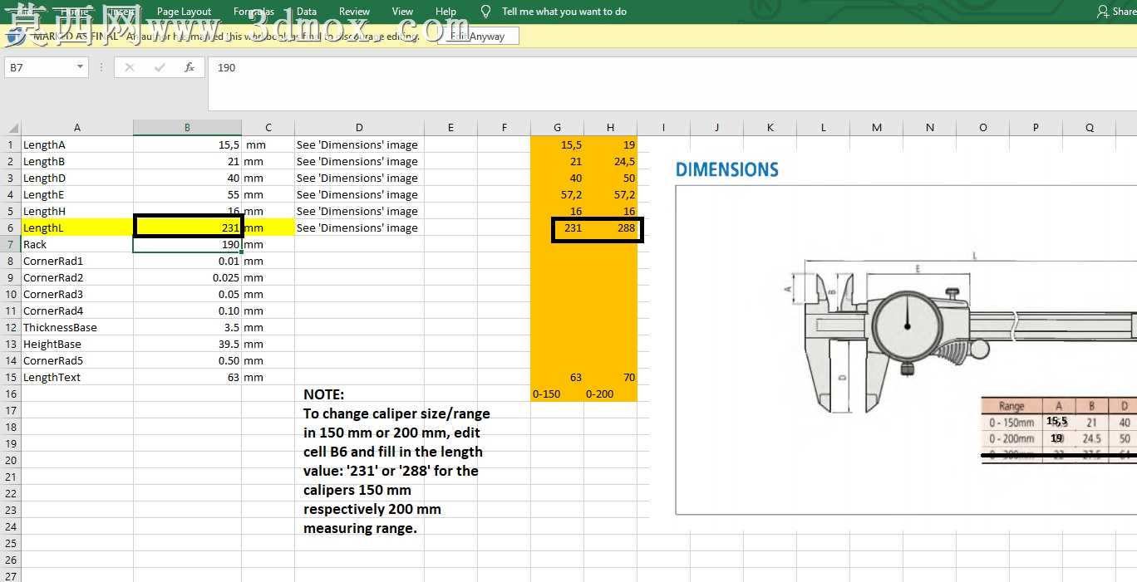Select HeightBase cell

pos(77,344)
